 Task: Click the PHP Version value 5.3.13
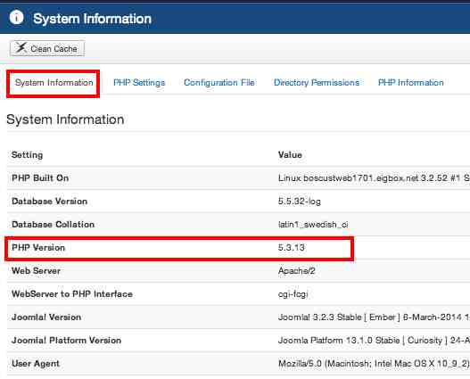tap(292, 248)
